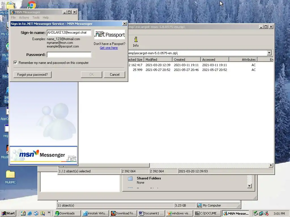290x217 pixels.
Task: Click the .NET Passport logo
Action: coord(110,34)
